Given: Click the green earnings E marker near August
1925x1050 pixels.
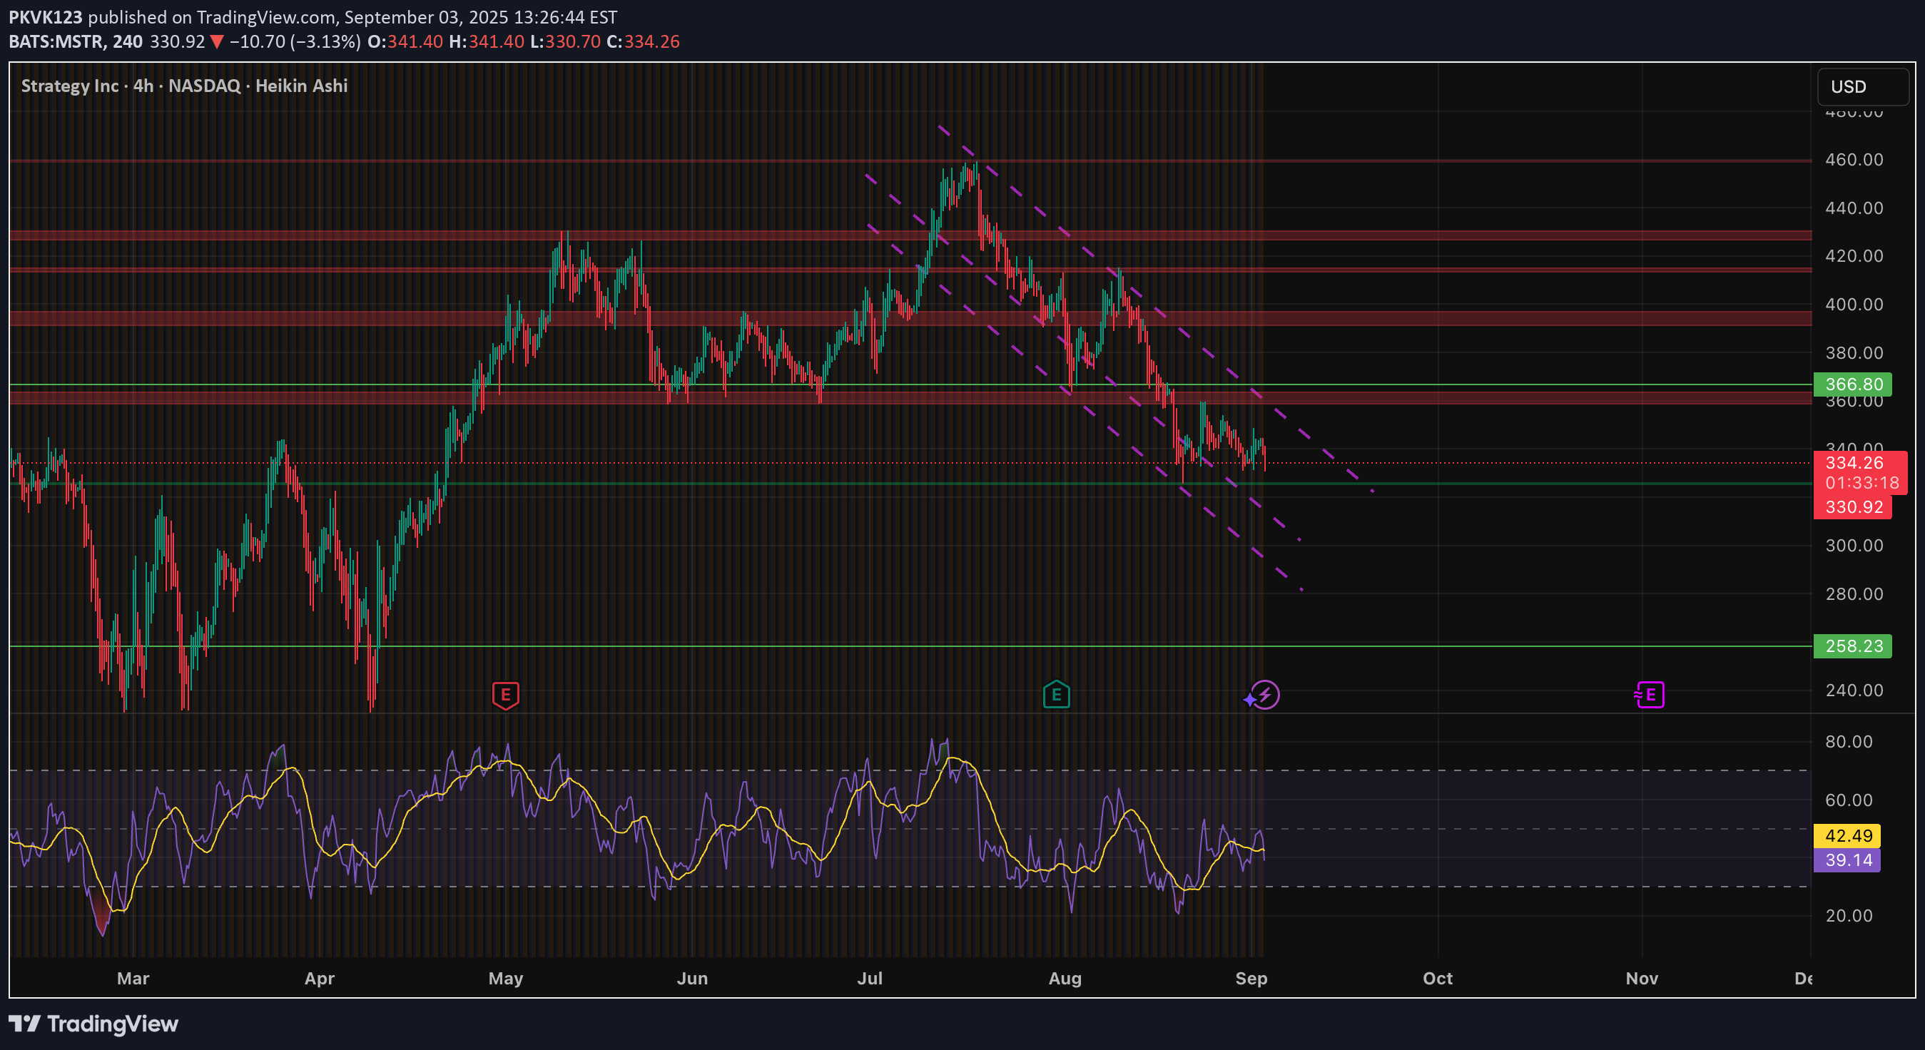Looking at the screenshot, I should click(x=1056, y=695).
